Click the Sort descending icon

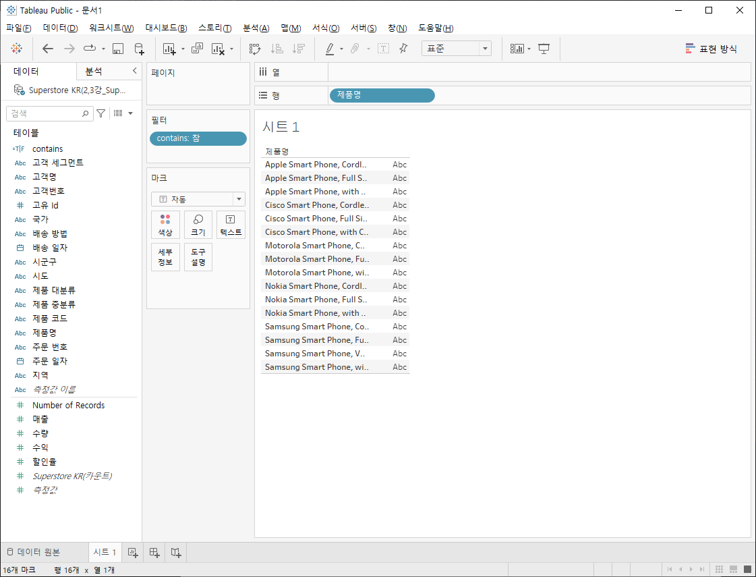[x=299, y=48]
